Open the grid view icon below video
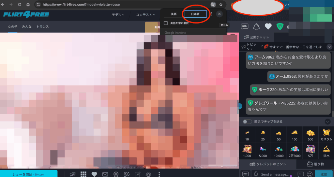Screen dimensions: 334x177 [x=83, y=174]
